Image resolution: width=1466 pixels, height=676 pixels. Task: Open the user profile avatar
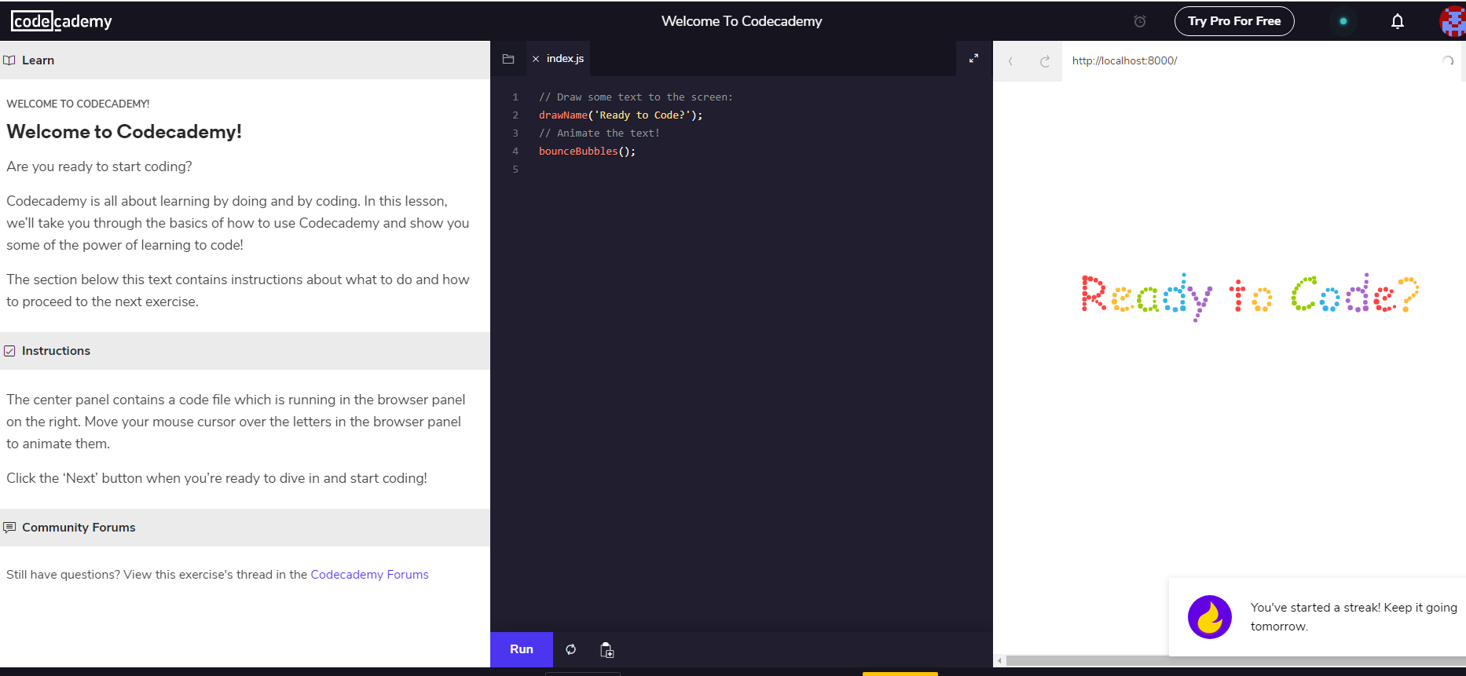click(x=1453, y=21)
